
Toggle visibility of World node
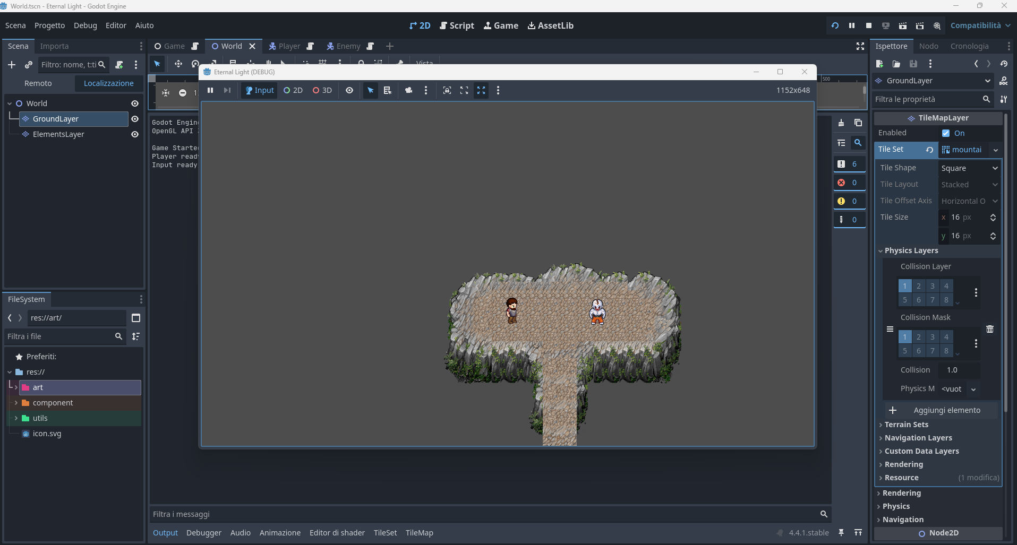135,103
